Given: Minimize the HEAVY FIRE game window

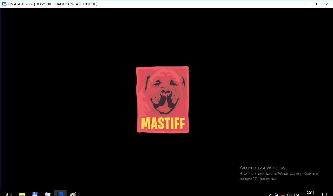Looking at the screenshot, I should coord(303,4).
